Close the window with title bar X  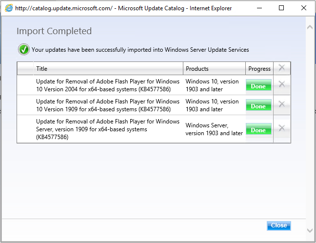pyautogui.click(x=304, y=8)
